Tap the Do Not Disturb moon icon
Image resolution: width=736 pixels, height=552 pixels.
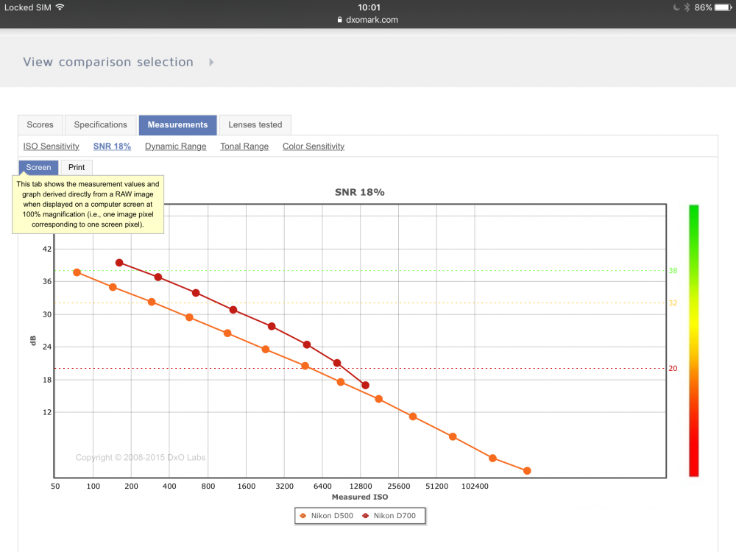point(676,7)
